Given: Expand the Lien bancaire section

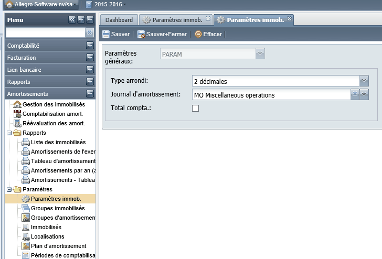Looking at the screenshot, I should pyautogui.click(x=90, y=70).
